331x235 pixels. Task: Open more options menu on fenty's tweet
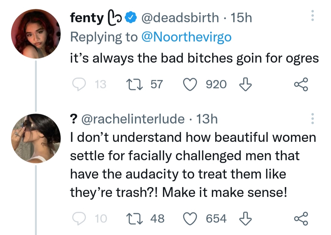pos(313,15)
